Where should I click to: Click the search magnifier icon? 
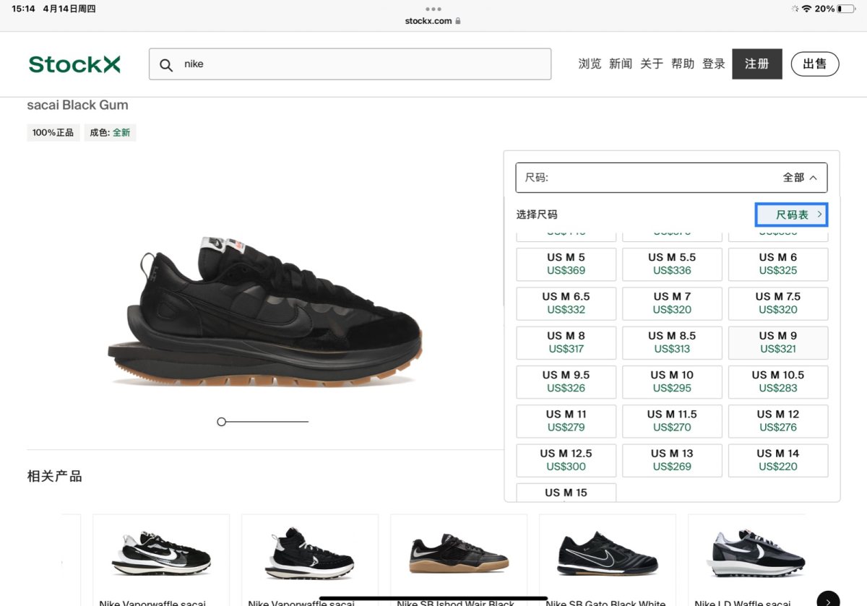pos(166,65)
